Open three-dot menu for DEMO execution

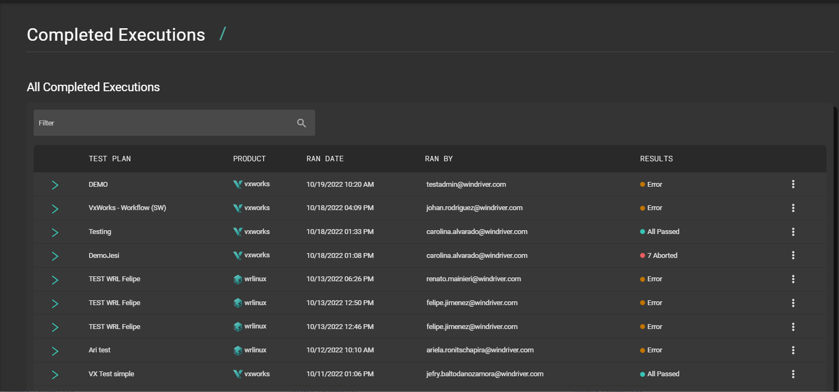pyautogui.click(x=793, y=185)
